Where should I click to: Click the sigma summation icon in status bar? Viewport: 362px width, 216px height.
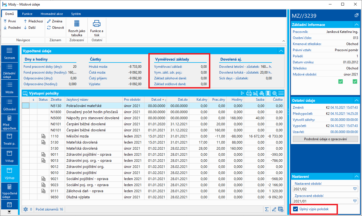tap(267, 209)
